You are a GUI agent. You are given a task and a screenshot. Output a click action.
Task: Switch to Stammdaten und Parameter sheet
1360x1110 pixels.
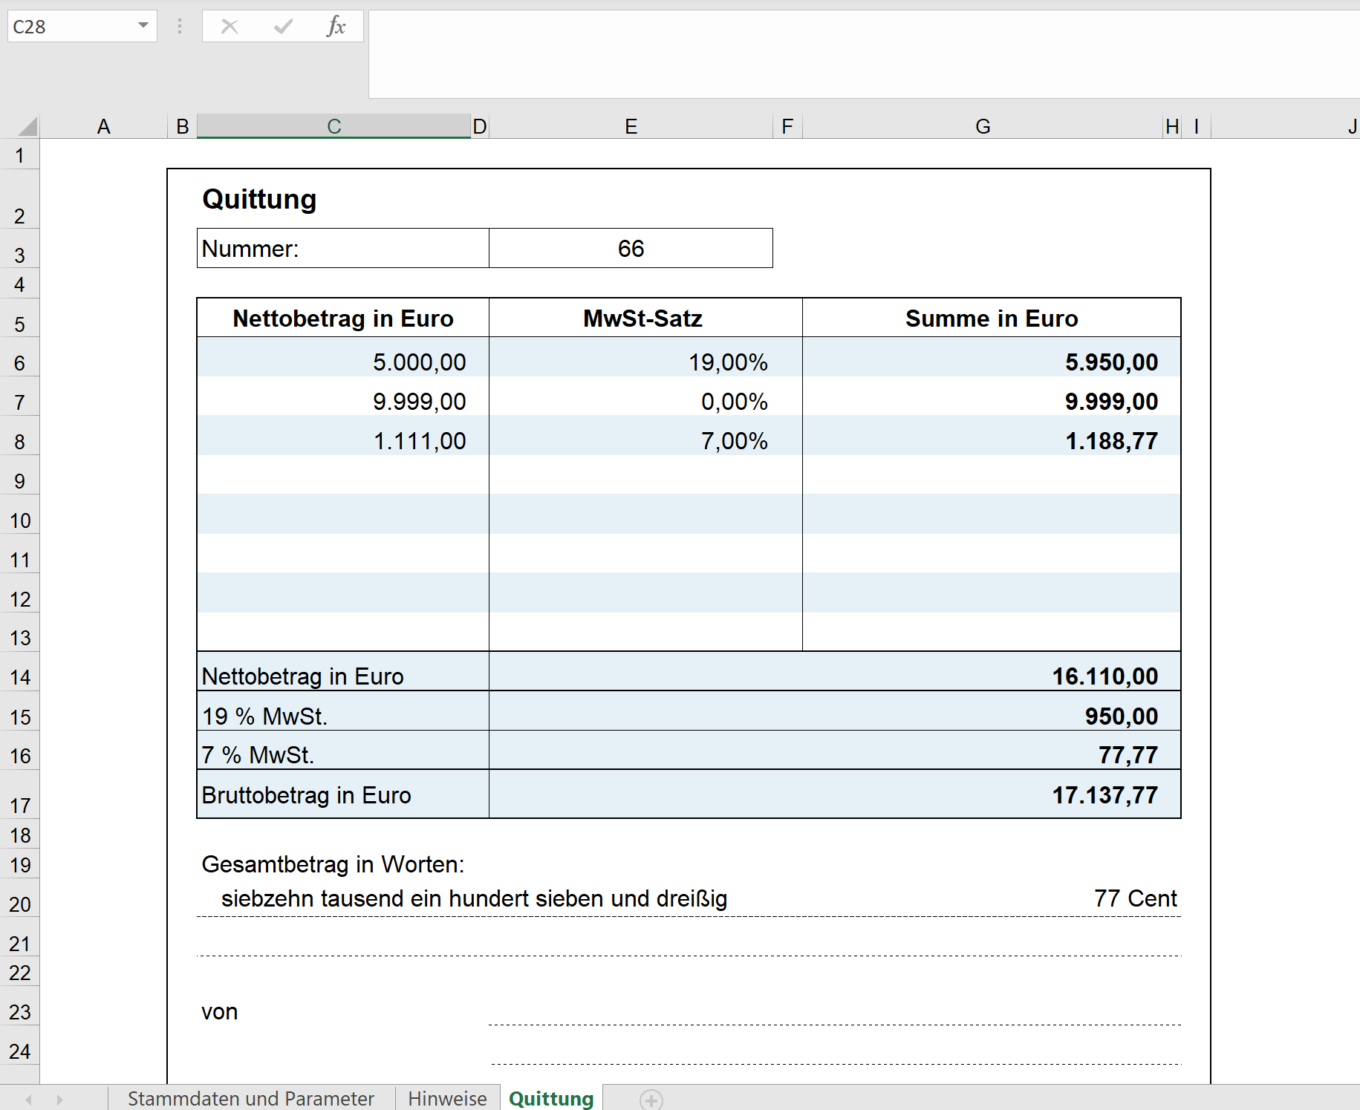pyautogui.click(x=251, y=1099)
